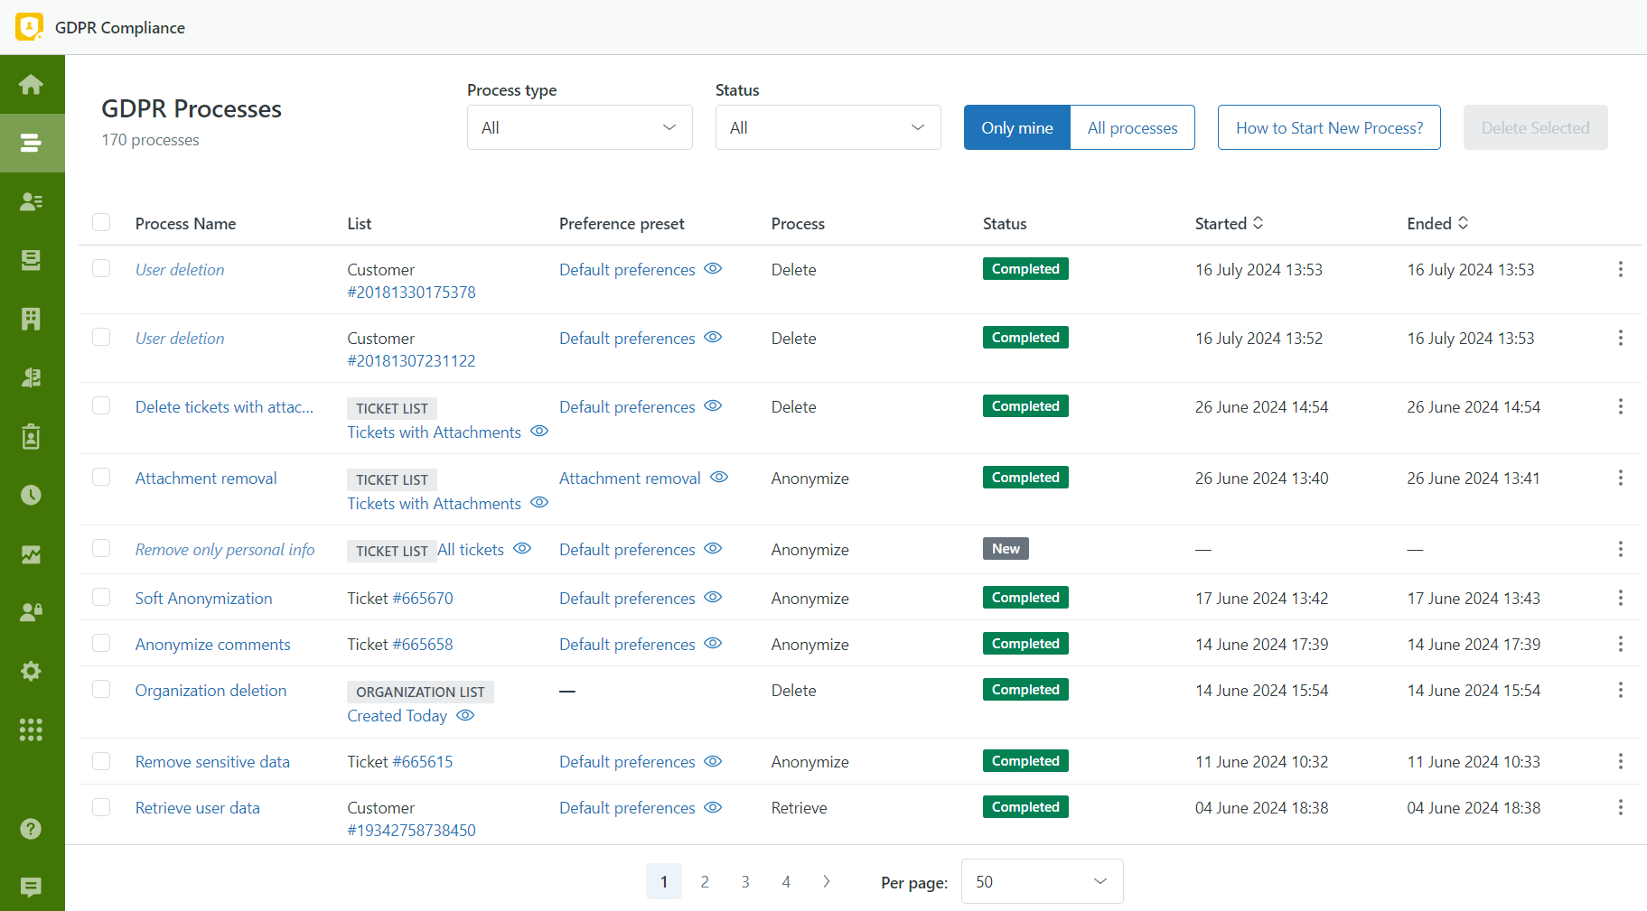This screenshot has height=911, width=1647.
Task: Click the New status badge
Action: tap(1006, 548)
